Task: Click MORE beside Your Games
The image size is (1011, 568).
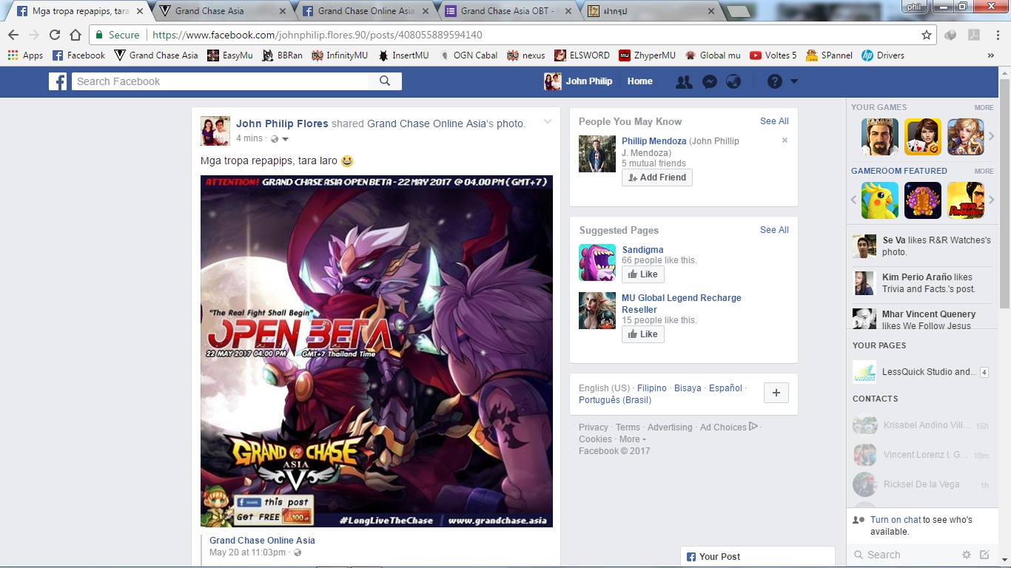Action: [x=984, y=108]
